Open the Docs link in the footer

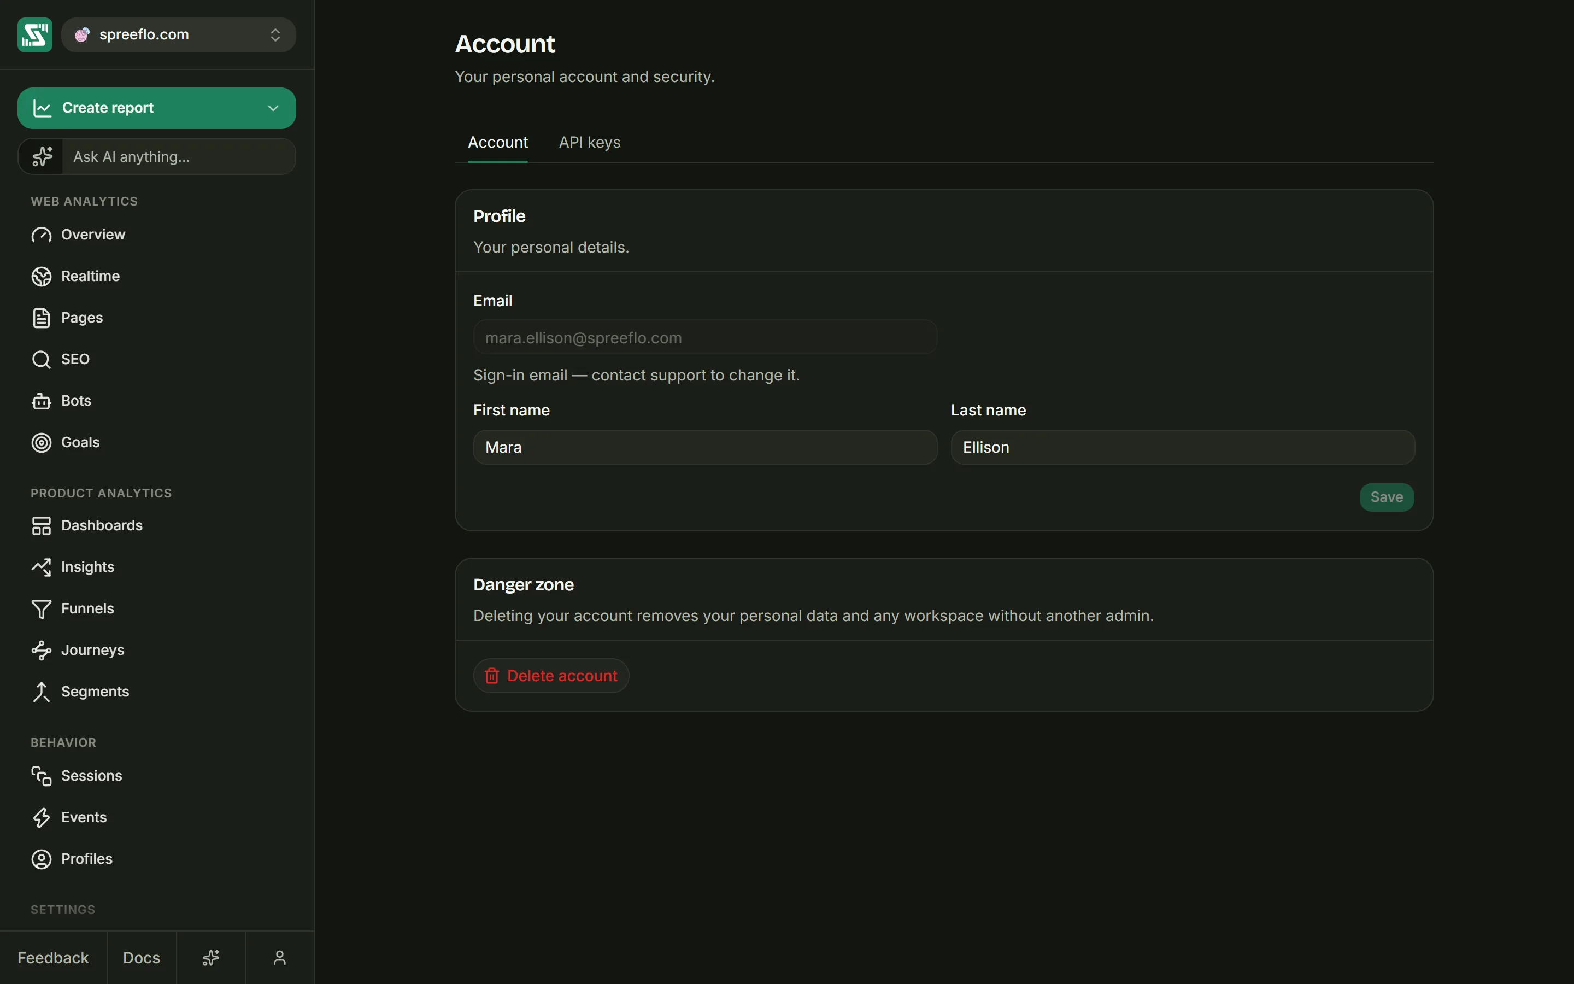[142, 958]
